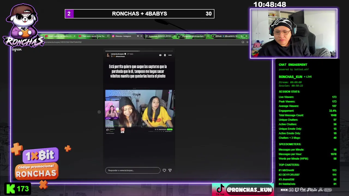
Task: Click the venecia.loopez username link
Action: 117,54
